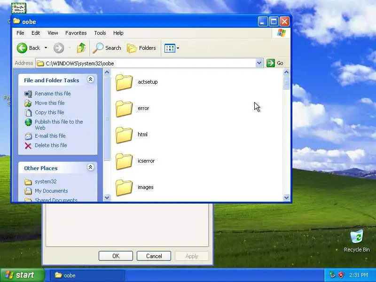This screenshot has width=376, height=282.
Task: Go to system32 in Other Places
Action: pyautogui.click(x=46, y=181)
